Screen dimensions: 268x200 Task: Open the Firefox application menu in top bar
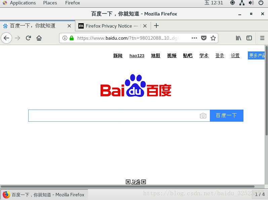[73, 3]
